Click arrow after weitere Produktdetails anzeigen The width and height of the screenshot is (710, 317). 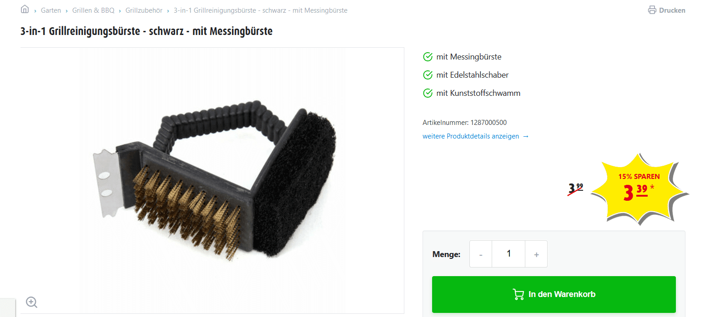pos(526,136)
